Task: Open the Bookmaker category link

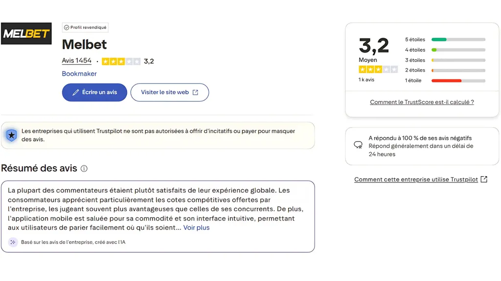Action: (79, 73)
